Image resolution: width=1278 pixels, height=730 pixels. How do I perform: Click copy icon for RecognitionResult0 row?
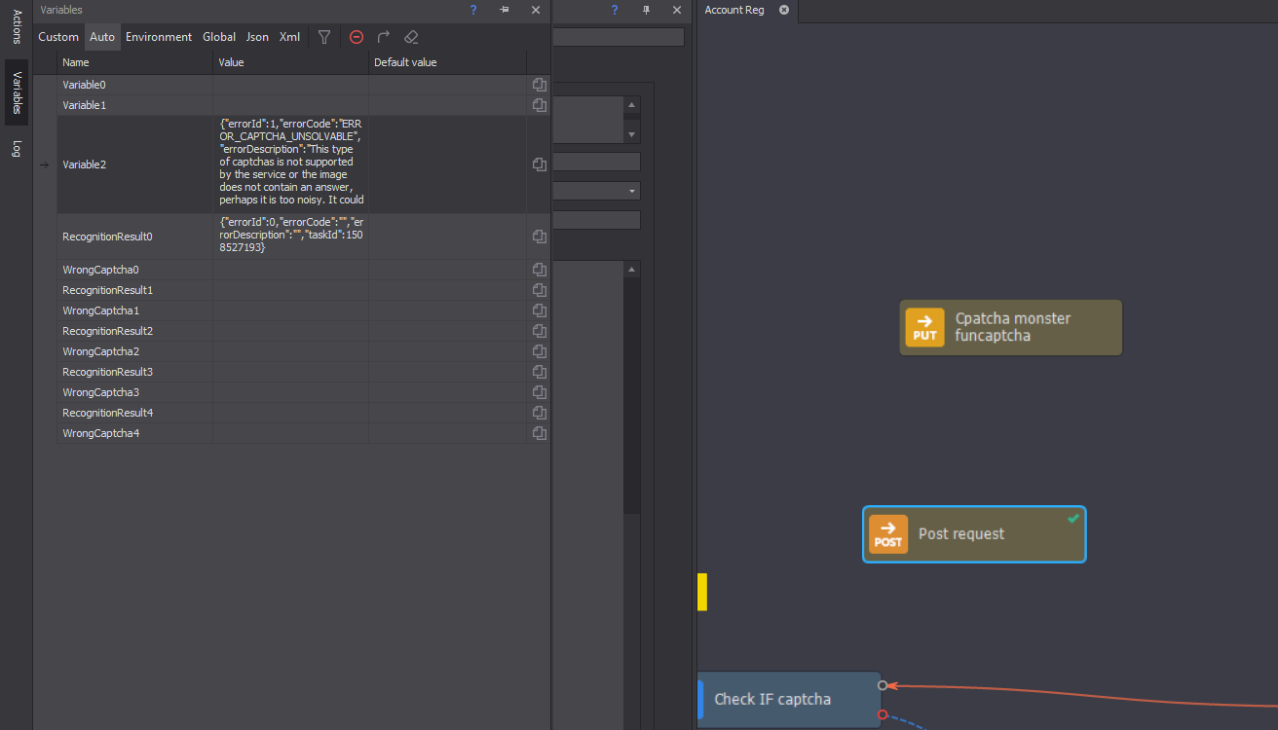539,237
